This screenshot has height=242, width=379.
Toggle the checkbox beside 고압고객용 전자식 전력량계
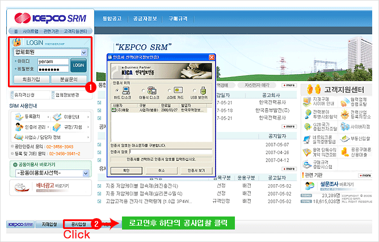coord(99,201)
